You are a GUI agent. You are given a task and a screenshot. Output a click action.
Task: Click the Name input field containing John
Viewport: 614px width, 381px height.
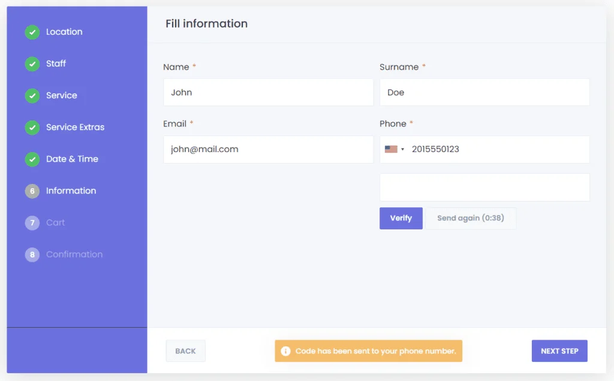point(268,92)
